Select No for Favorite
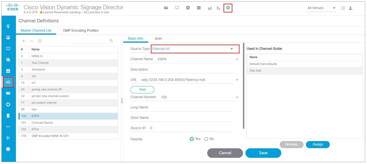This screenshot has width=367, height=164. (x=206, y=139)
